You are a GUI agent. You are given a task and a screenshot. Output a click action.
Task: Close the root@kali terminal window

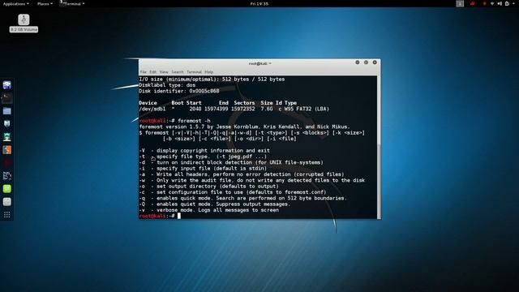(375, 62)
